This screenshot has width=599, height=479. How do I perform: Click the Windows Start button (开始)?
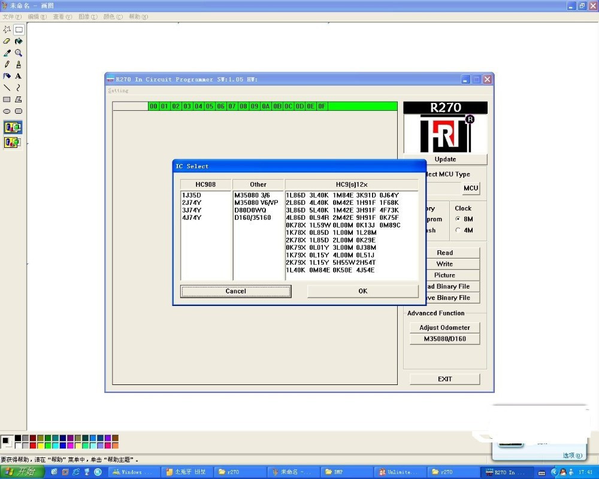(22, 472)
